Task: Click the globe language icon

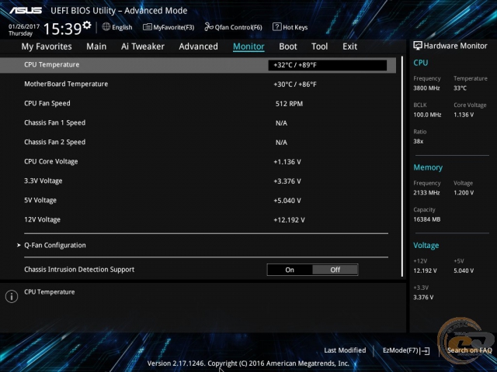Action: [106, 27]
